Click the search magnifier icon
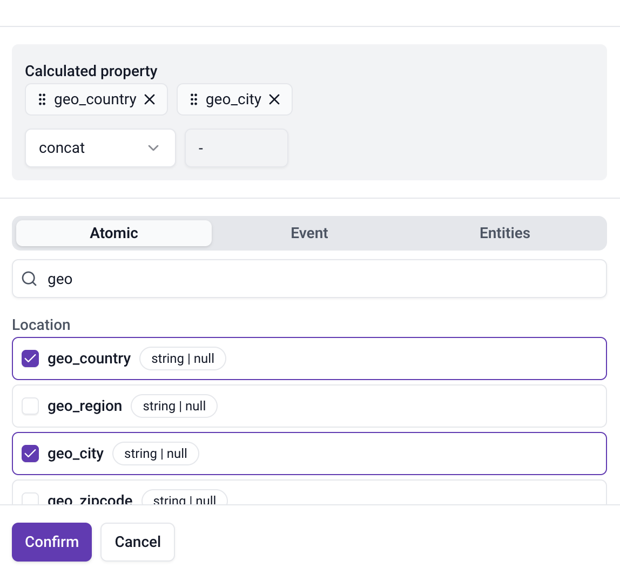This screenshot has width=620, height=568. tap(29, 279)
